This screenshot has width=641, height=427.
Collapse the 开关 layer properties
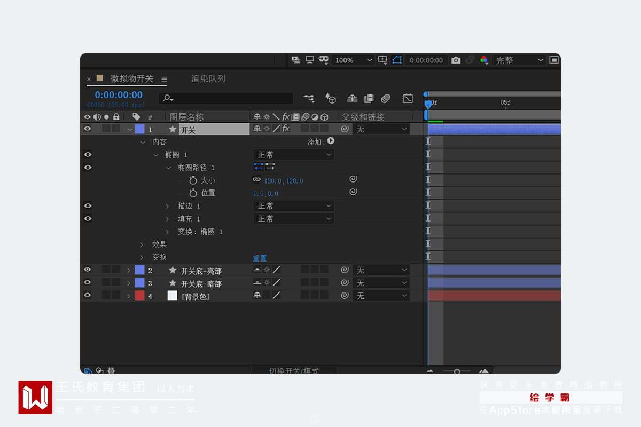click(130, 129)
